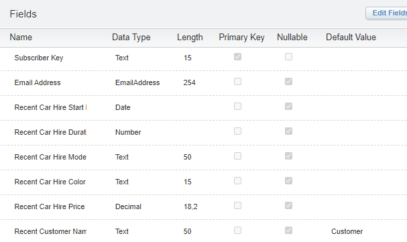407x242 pixels.
Task: Toggle Email Address primary key checkbox
Action: coord(237,81)
